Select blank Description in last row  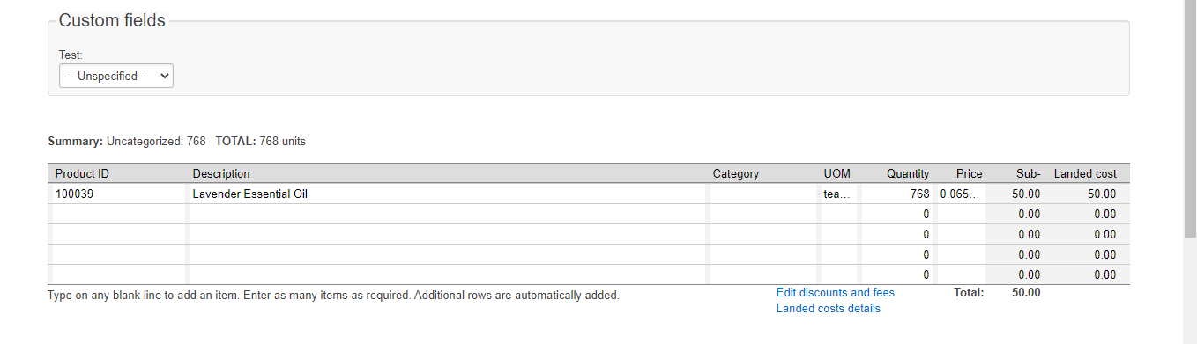click(448, 274)
